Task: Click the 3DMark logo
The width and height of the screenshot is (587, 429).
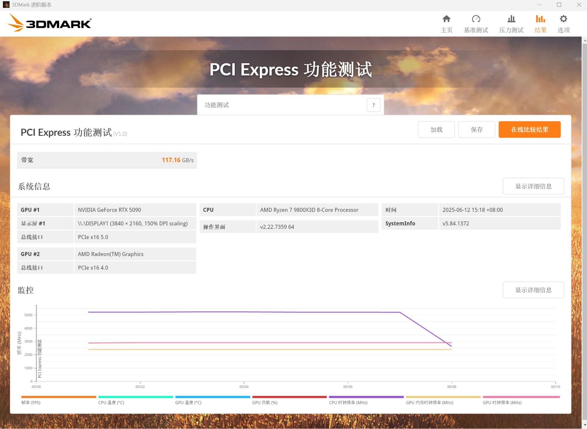Action: [x=49, y=23]
